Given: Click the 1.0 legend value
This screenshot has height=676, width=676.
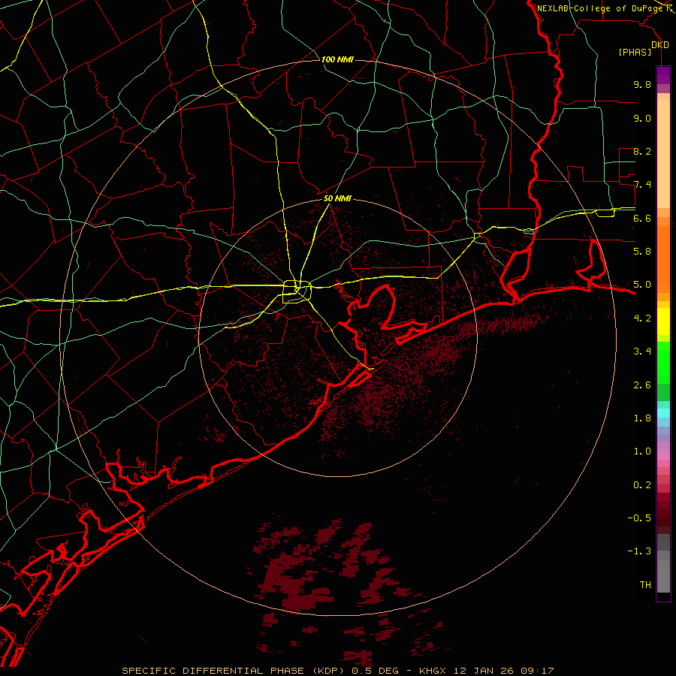Looking at the screenshot, I should tap(642, 451).
